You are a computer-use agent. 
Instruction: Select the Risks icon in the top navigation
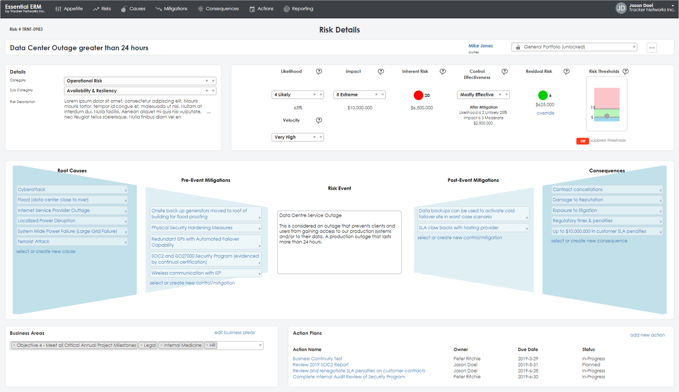pyautogui.click(x=95, y=8)
